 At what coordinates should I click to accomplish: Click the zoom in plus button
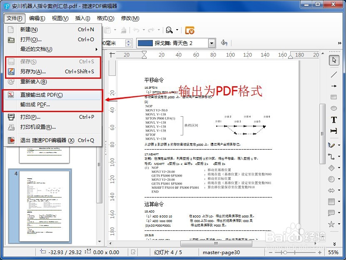point(319,252)
